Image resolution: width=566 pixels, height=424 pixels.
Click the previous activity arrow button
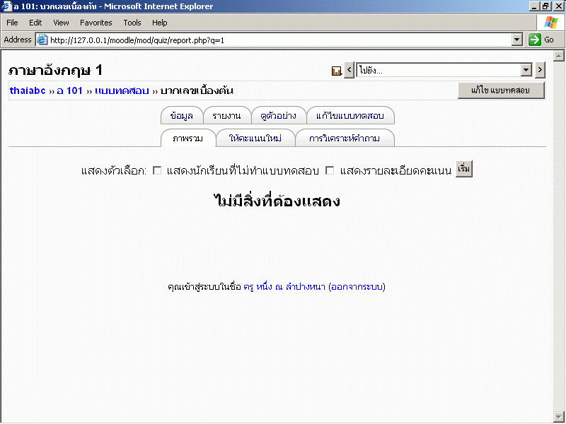tap(349, 70)
